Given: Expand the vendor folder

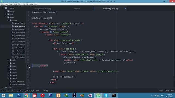Looking at the screenshot, I should (8, 78).
